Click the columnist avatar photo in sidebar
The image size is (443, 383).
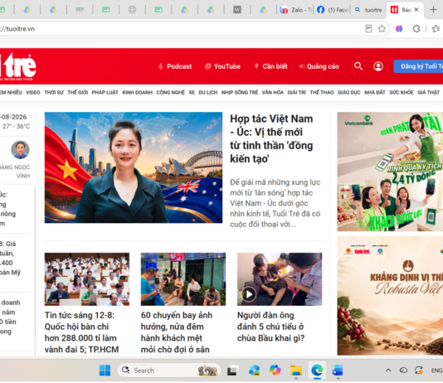20,149
